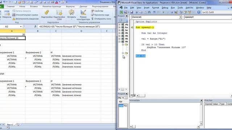The width and height of the screenshot is (232, 130).
Task: Click the Insert UserForm icon in VBA toolbar
Action: tap(126, 12)
